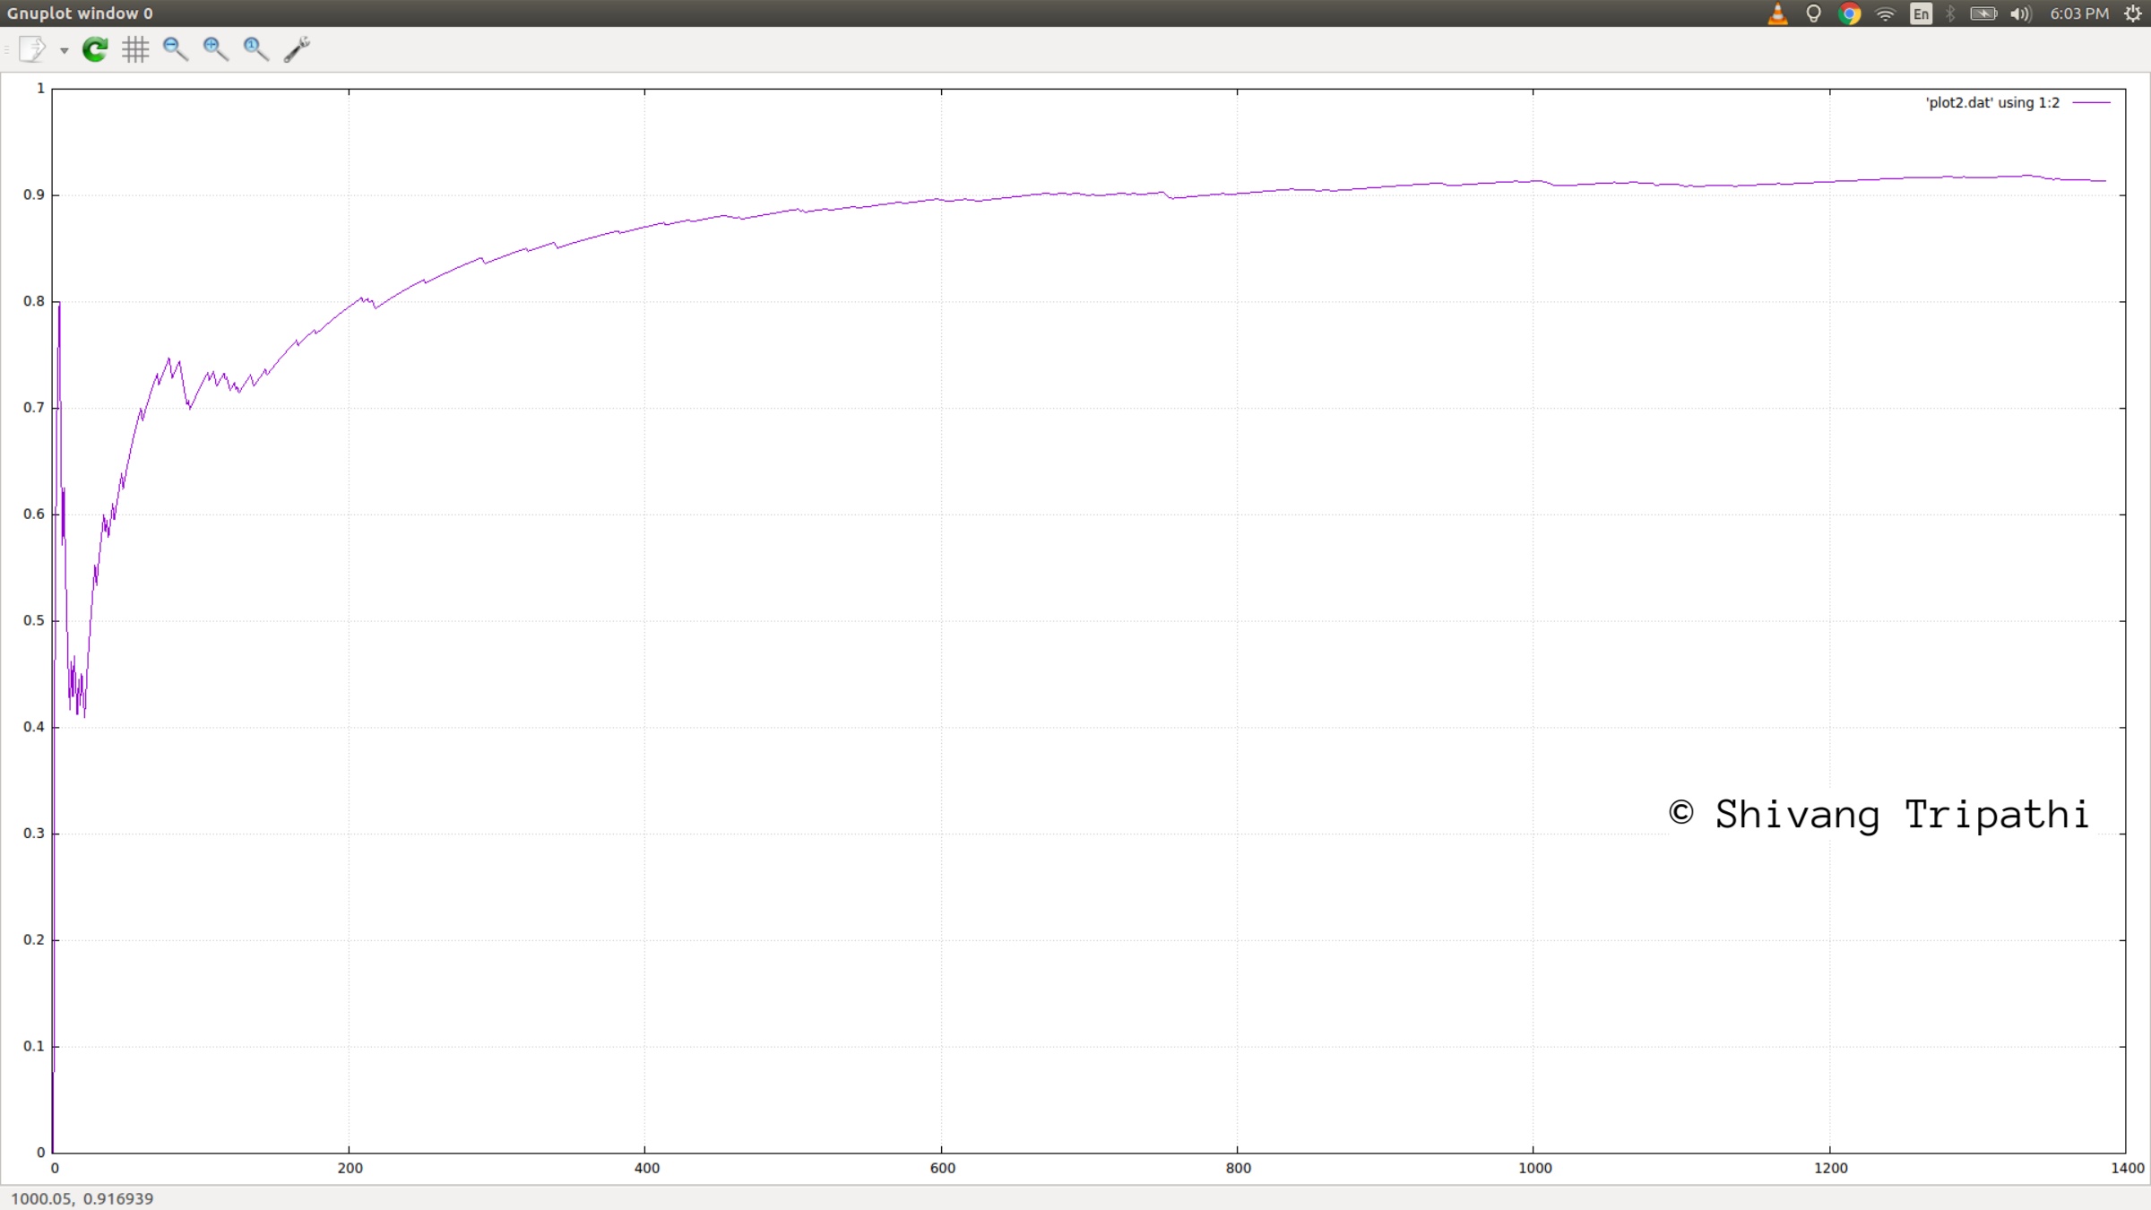Image resolution: width=2151 pixels, height=1210 pixels.
Task: Click the coordinates readout in status bar
Action: (x=82, y=1198)
